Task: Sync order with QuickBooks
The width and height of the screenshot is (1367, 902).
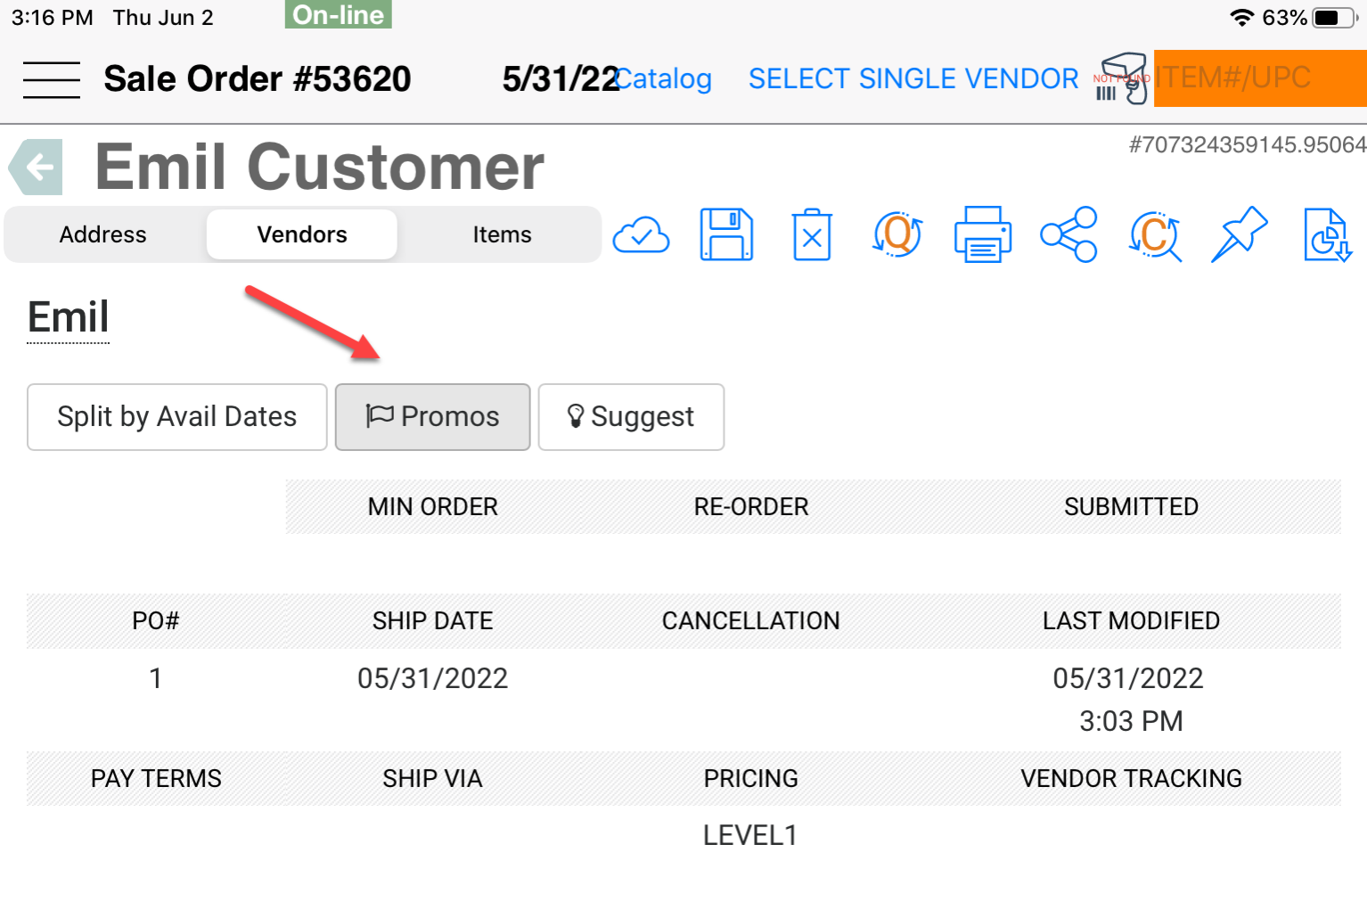Action: 897,234
